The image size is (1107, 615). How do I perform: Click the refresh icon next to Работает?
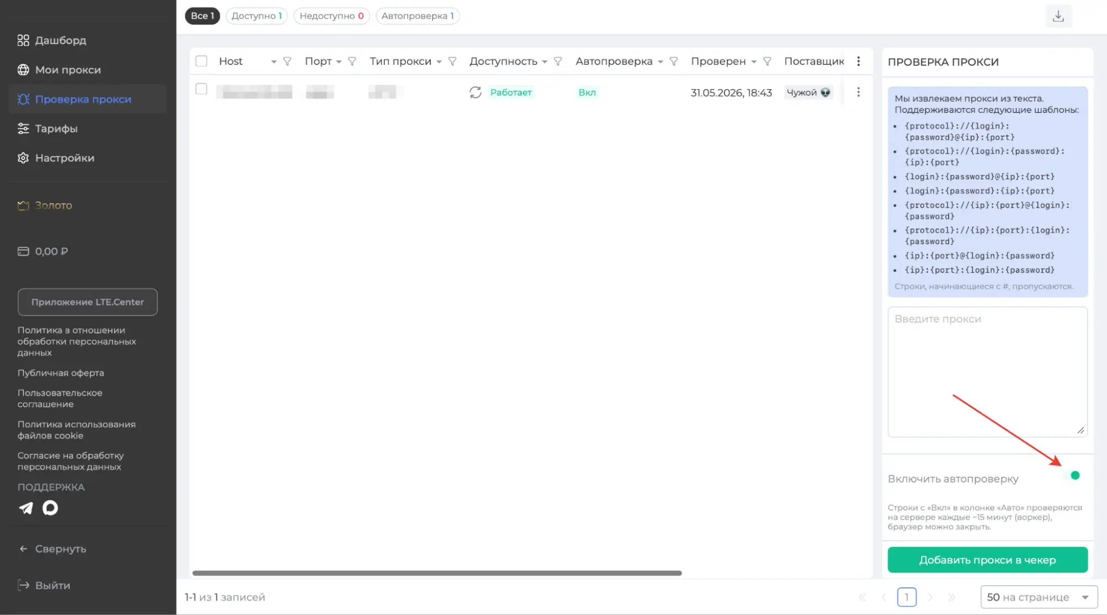point(475,92)
